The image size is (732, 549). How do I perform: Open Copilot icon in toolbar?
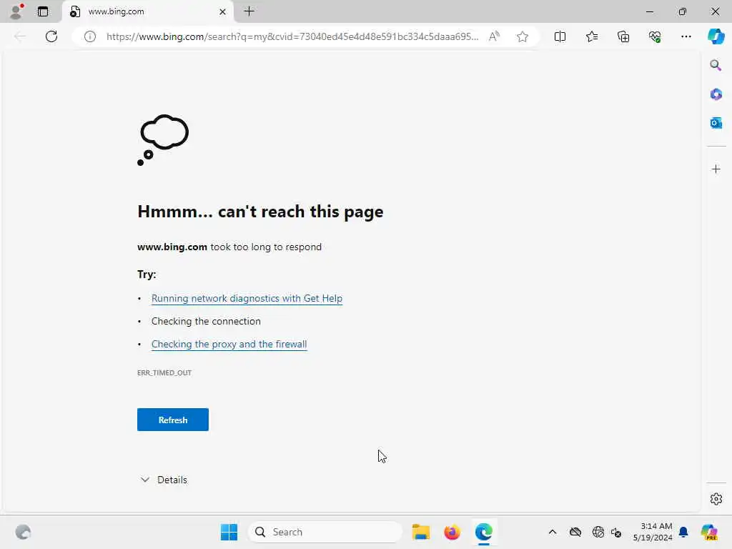[716, 36]
